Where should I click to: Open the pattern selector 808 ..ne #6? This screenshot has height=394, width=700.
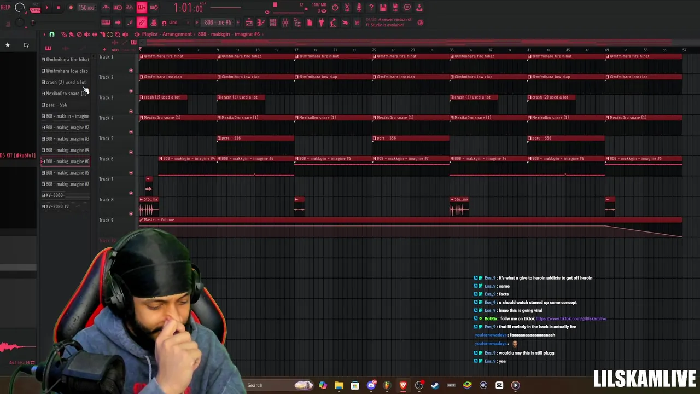[218, 22]
